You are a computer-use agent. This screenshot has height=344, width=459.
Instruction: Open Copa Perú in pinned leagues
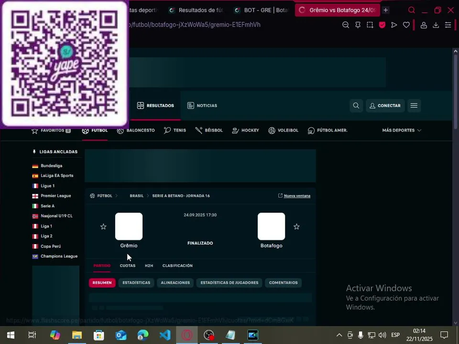coord(46,247)
